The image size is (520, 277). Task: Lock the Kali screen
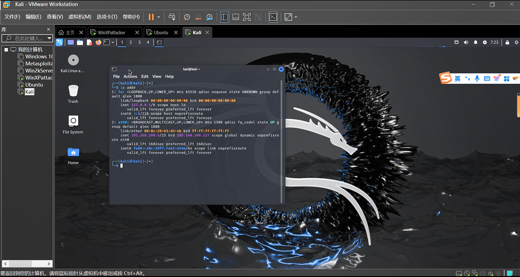tap(507, 42)
